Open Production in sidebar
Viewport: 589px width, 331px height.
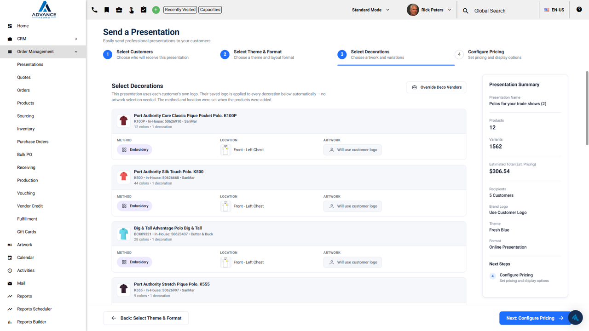click(27, 180)
